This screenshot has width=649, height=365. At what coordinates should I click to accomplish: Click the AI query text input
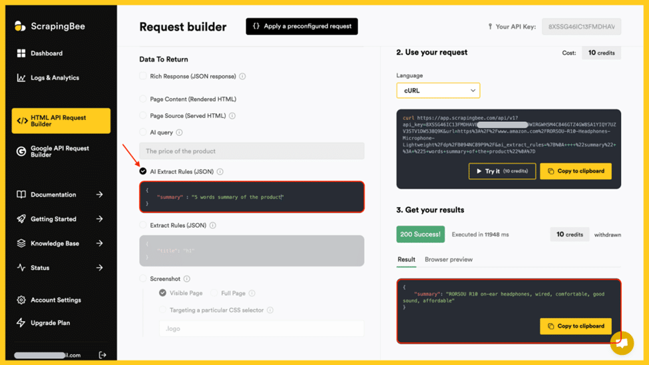pyautogui.click(x=252, y=151)
